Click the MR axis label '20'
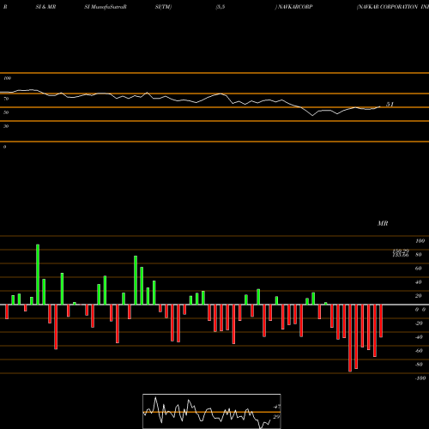Image resolution: width=429 pixels, height=429 pixels. (x=419, y=296)
